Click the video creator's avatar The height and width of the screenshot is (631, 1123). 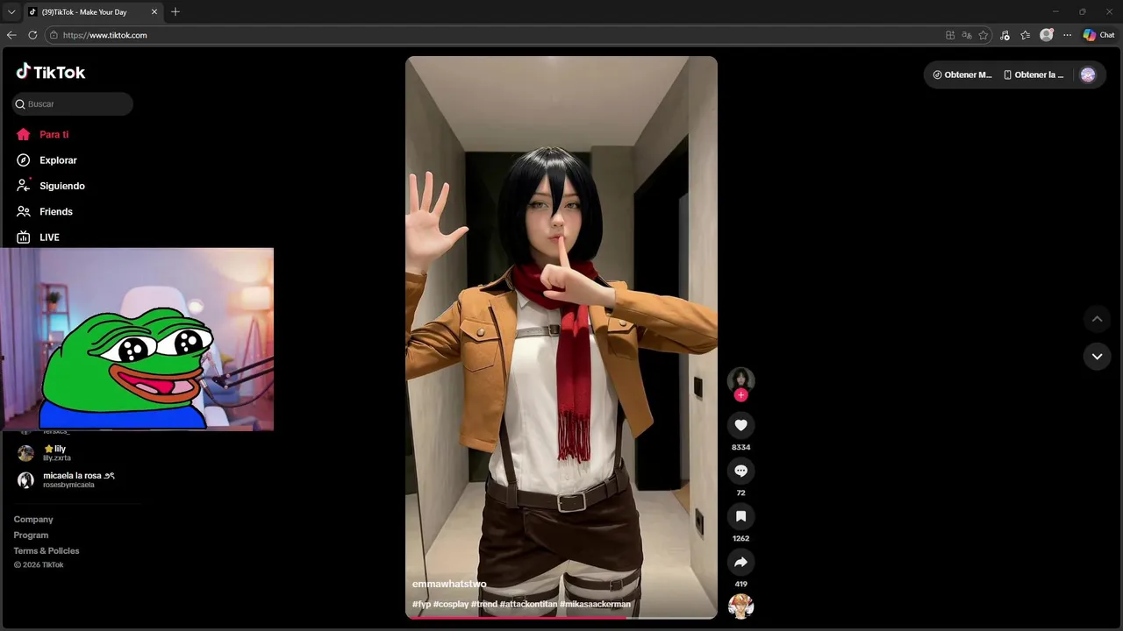coord(740,379)
